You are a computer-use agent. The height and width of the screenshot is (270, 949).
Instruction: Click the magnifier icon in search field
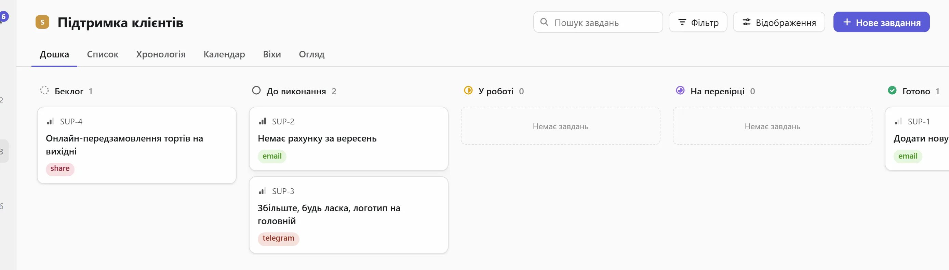(544, 22)
